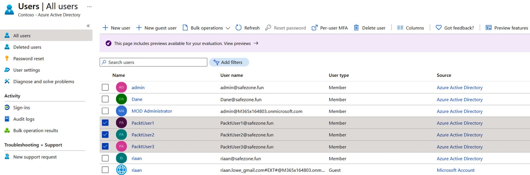The width and height of the screenshot is (530, 175).
Task: Click the DA avatar for Dane
Action: [121, 99]
